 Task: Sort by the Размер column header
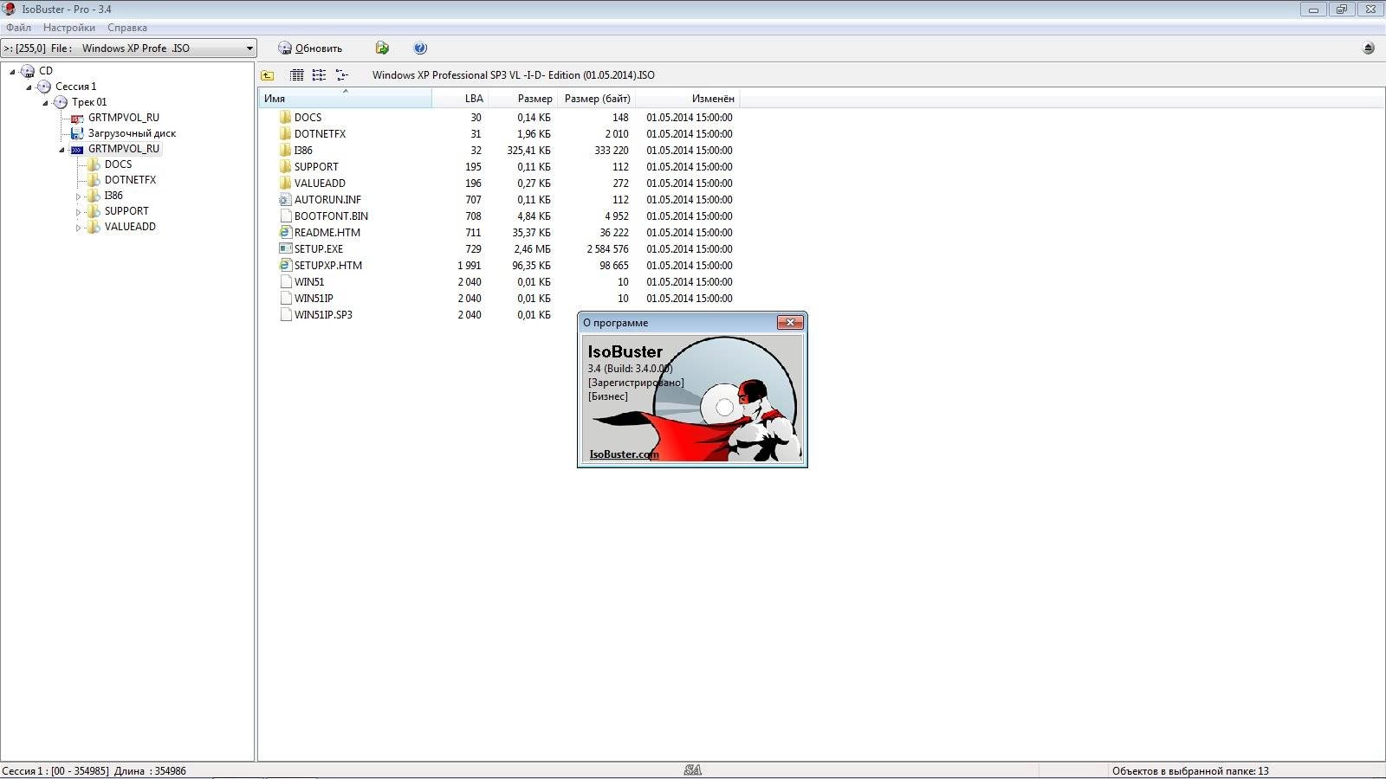click(x=523, y=98)
